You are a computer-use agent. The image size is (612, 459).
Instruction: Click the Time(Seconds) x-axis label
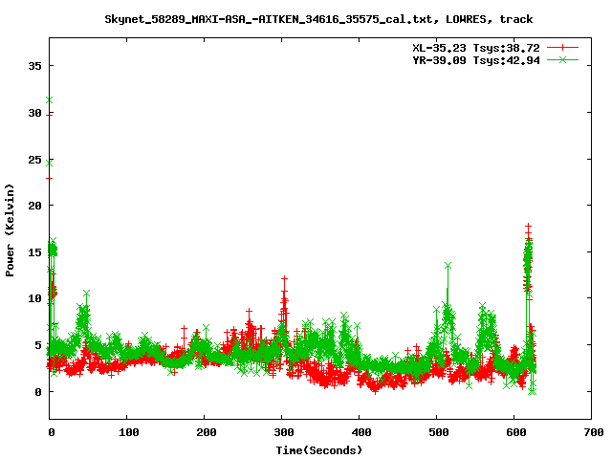coord(318,450)
